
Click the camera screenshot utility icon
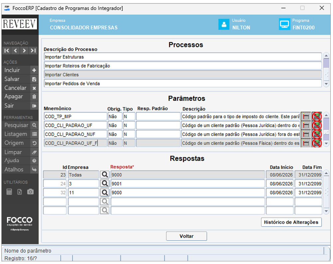30,192
